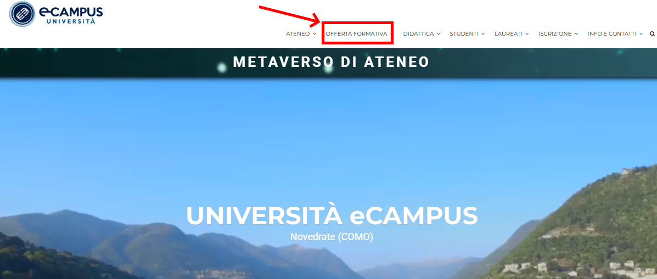Click the eCampus Università wordmark
The width and height of the screenshot is (657, 279).
point(70,14)
